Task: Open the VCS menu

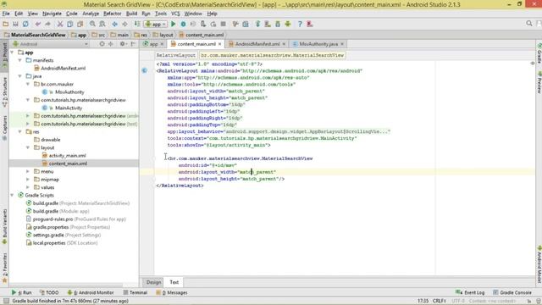Action: click(x=175, y=14)
